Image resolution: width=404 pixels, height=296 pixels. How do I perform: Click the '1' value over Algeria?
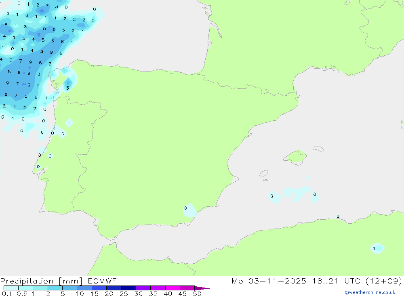point(374,249)
